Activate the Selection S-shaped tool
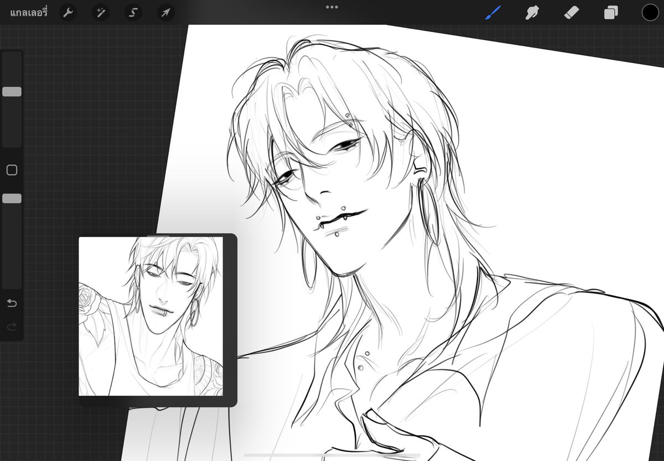664x461 pixels. (x=133, y=13)
